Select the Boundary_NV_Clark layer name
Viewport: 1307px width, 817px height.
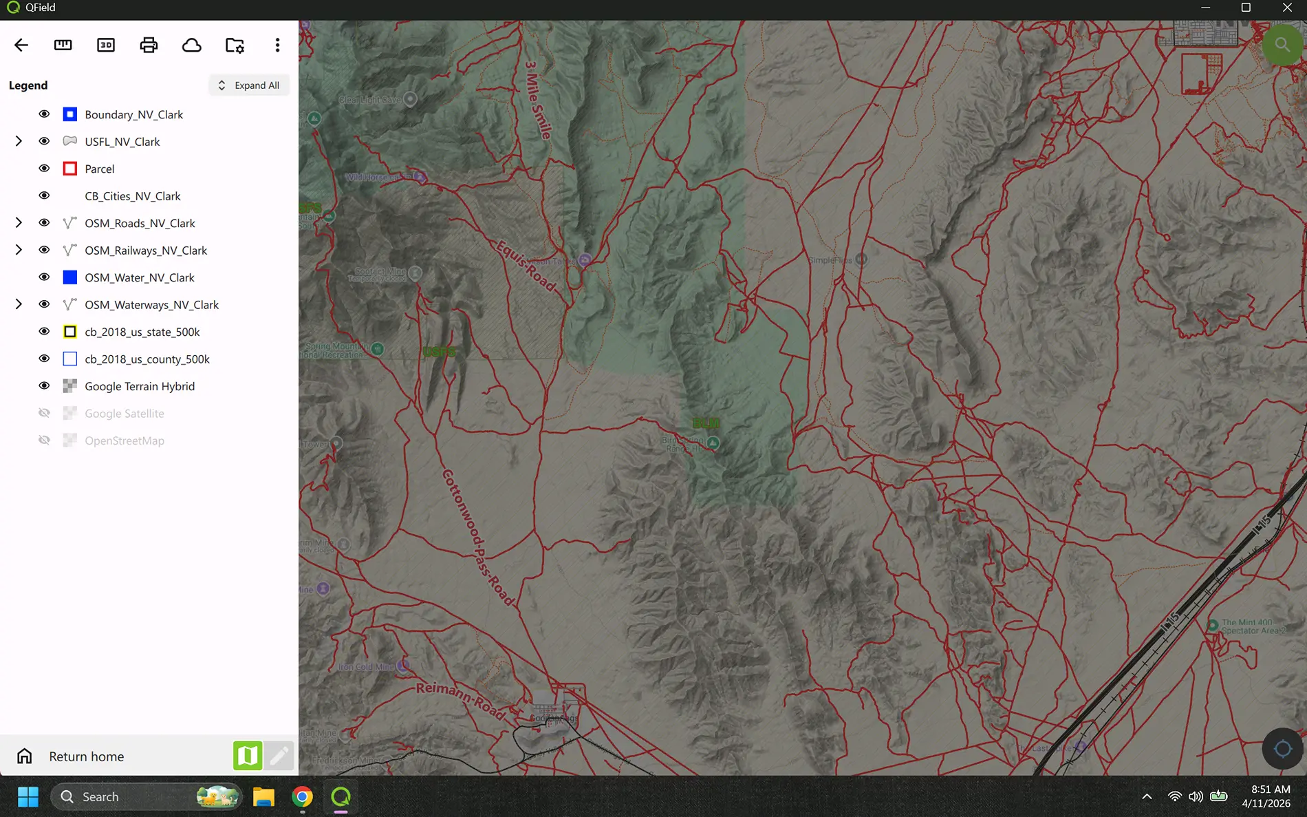click(x=133, y=114)
